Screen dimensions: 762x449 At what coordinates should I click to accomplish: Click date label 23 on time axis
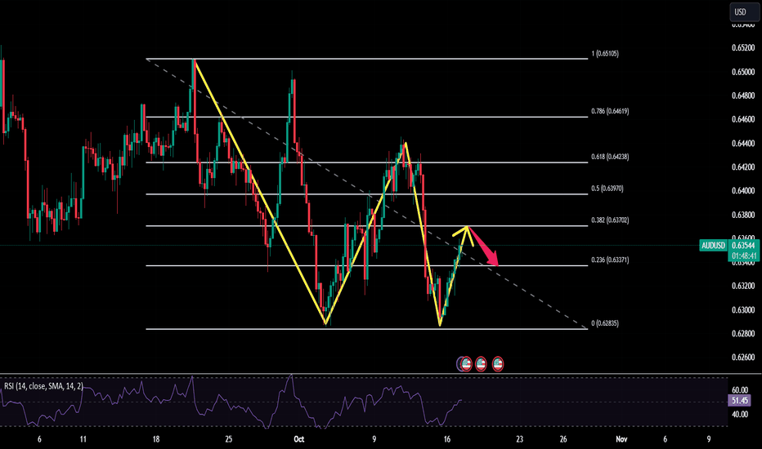coord(519,439)
